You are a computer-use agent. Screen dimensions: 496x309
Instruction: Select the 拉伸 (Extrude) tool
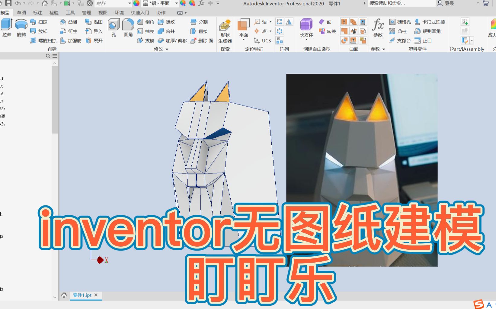click(7, 27)
